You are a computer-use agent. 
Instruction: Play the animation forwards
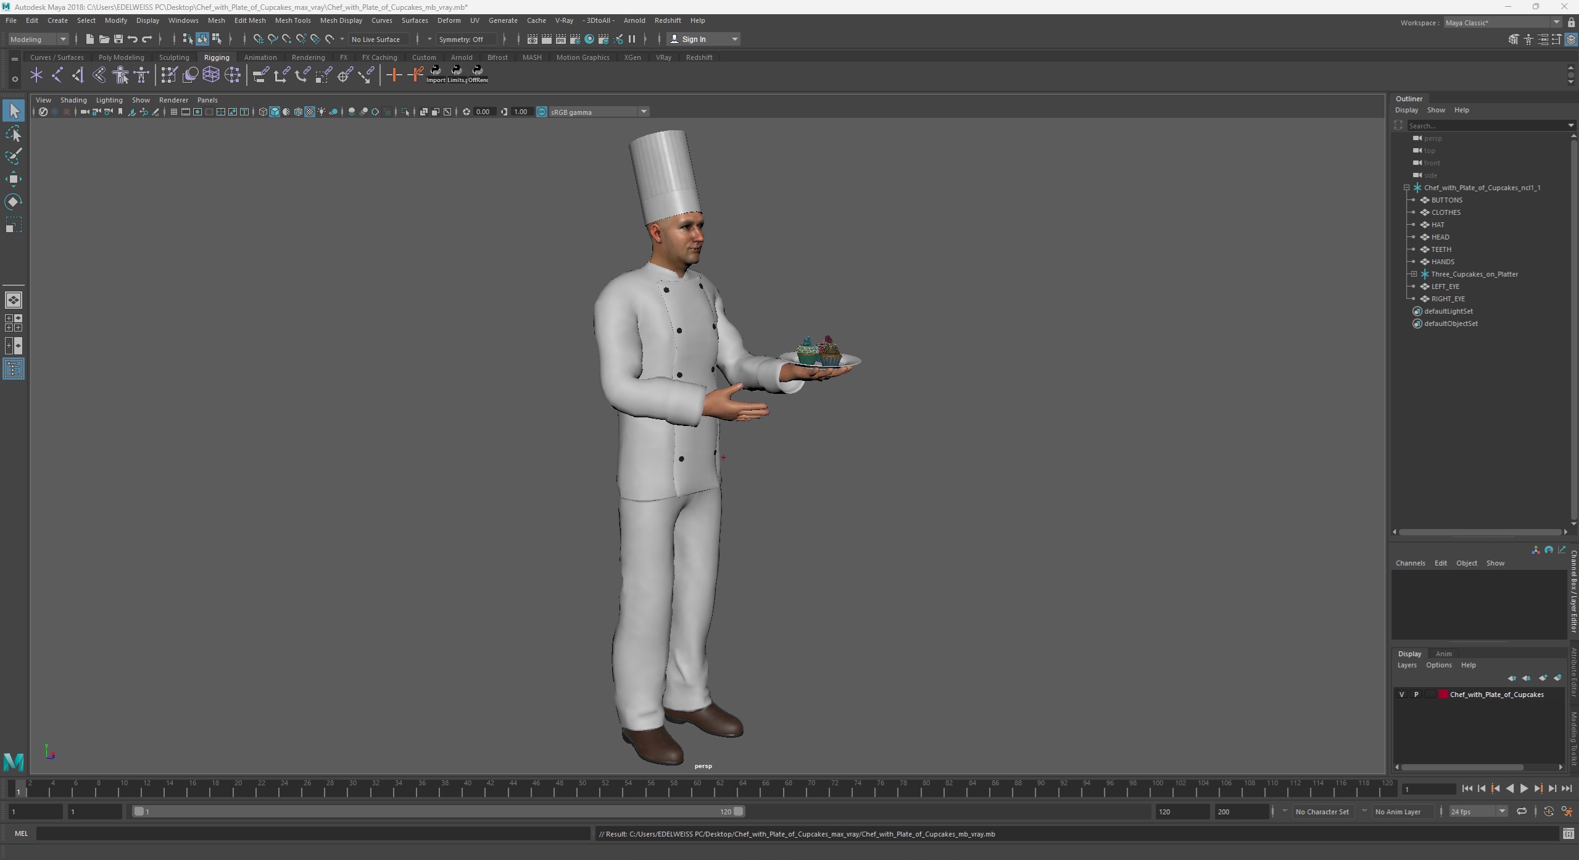(x=1523, y=788)
